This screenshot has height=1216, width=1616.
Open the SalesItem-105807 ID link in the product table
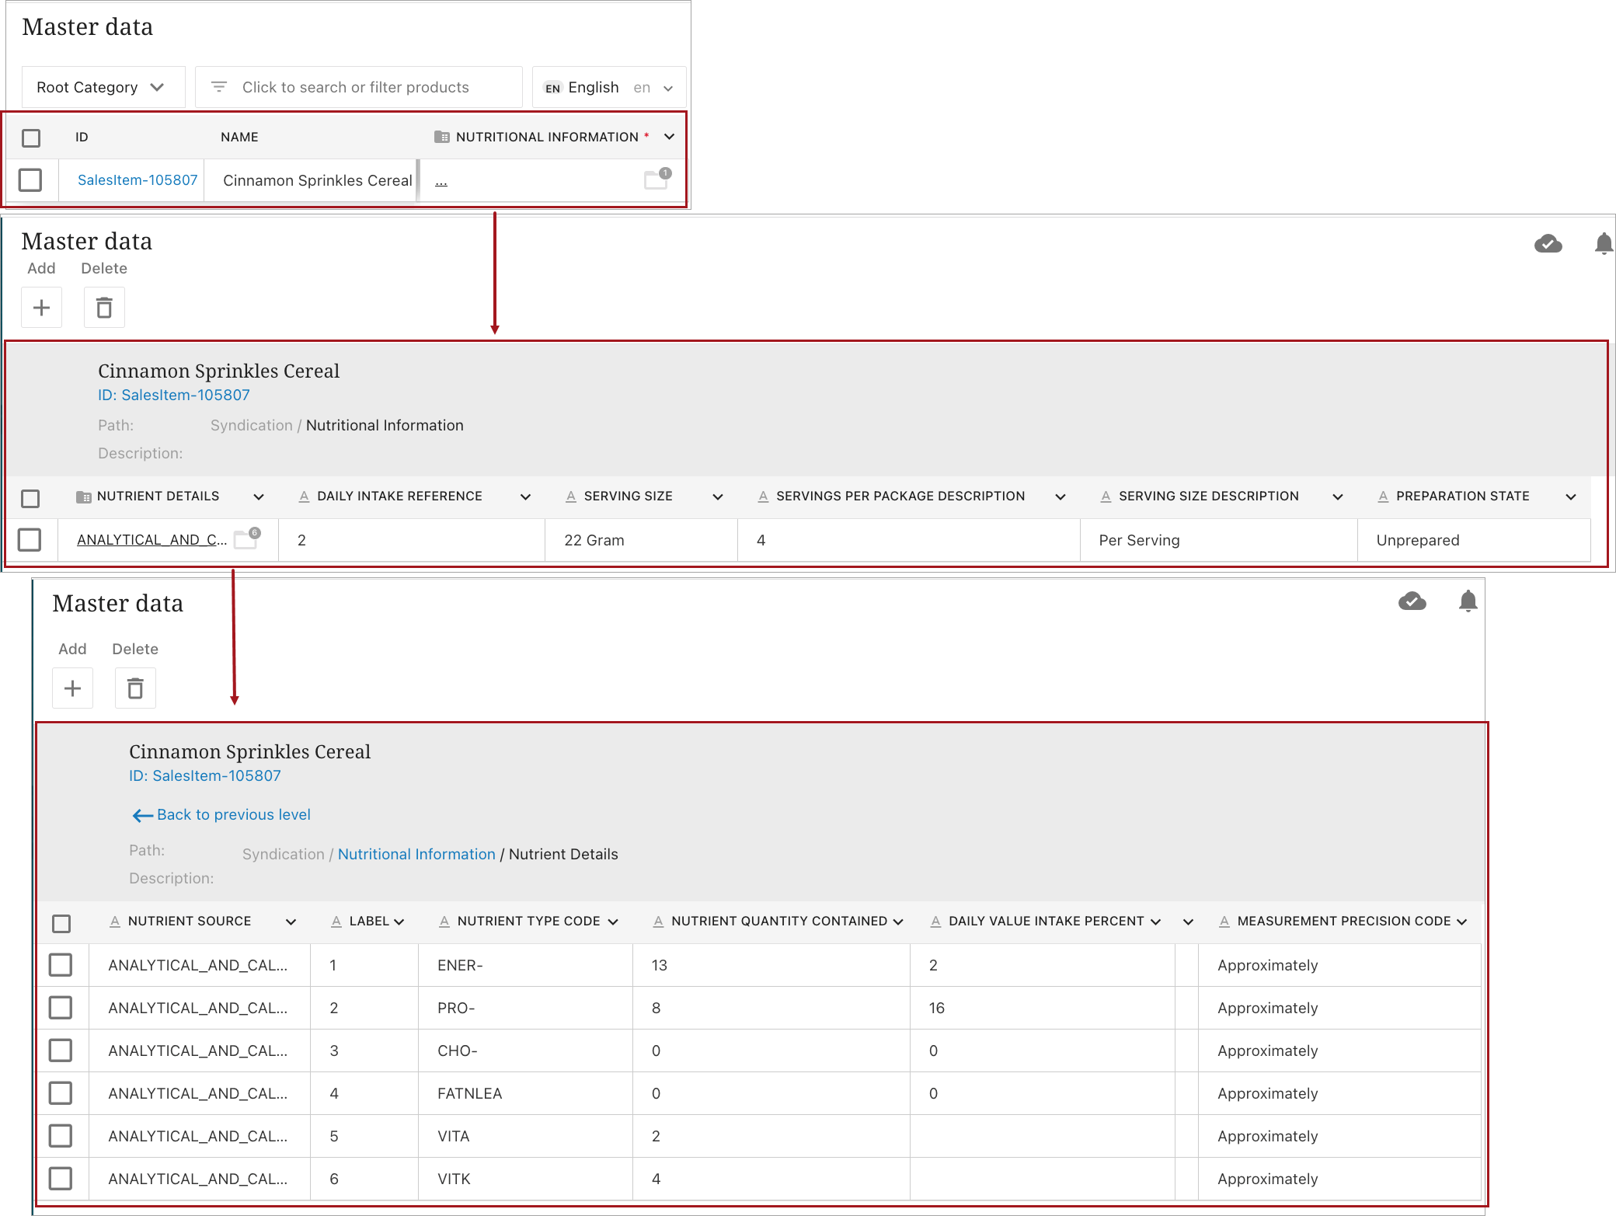coord(138,180)
